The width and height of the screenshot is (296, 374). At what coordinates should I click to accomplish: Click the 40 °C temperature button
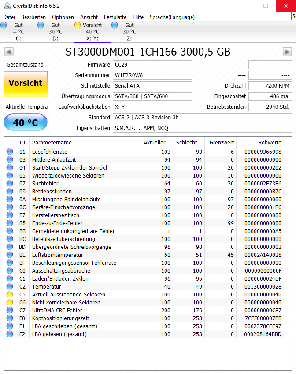click(26, 122)
